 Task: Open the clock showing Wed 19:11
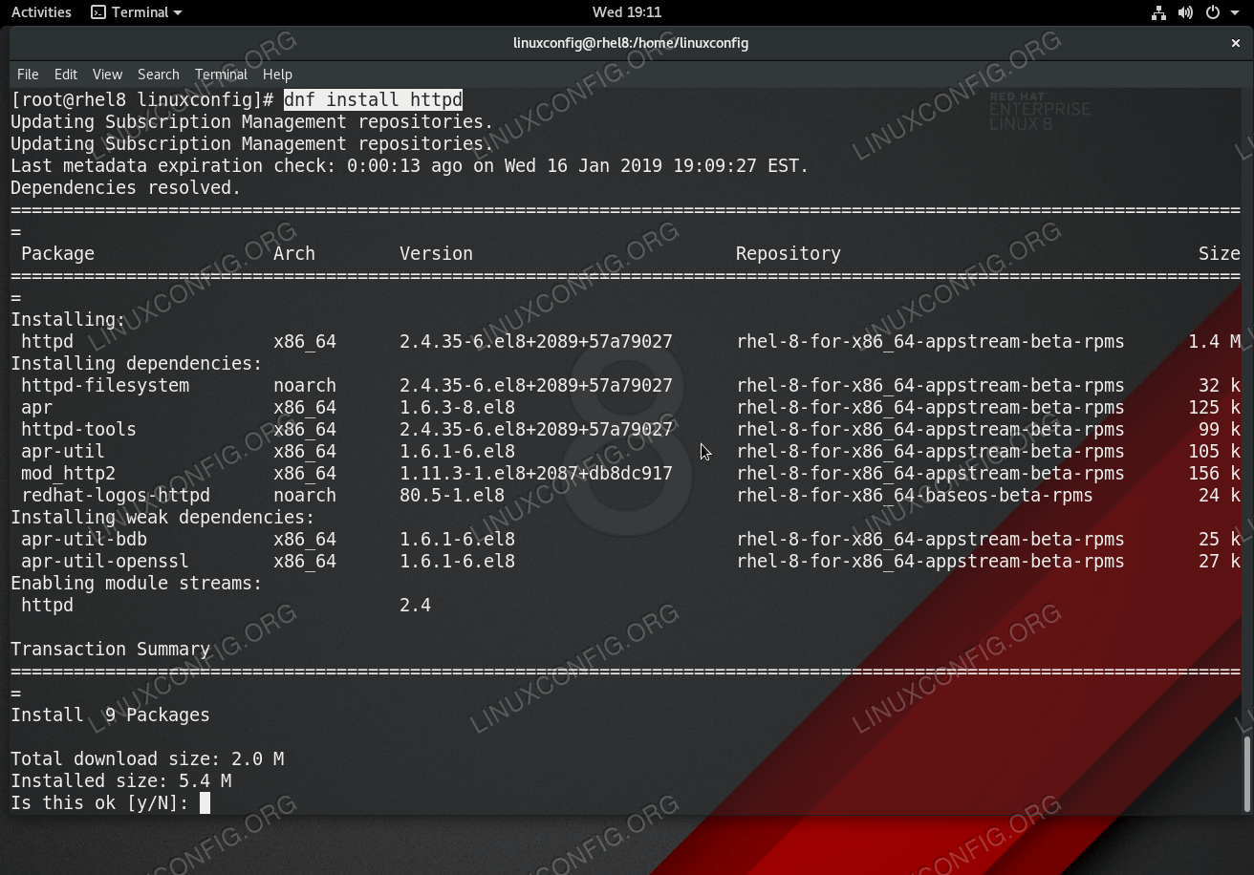[627, 12]
